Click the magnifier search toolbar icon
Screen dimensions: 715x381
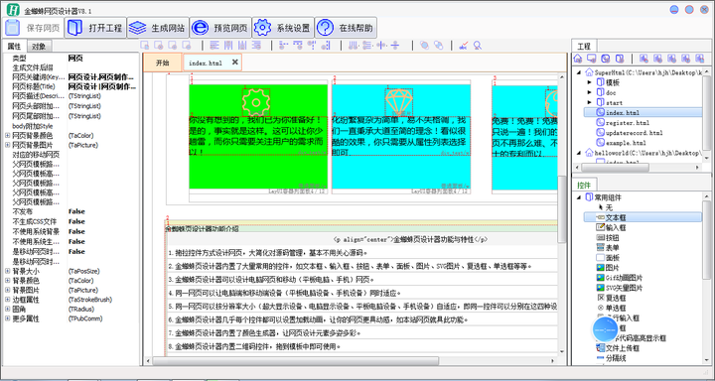pos(478,45)
